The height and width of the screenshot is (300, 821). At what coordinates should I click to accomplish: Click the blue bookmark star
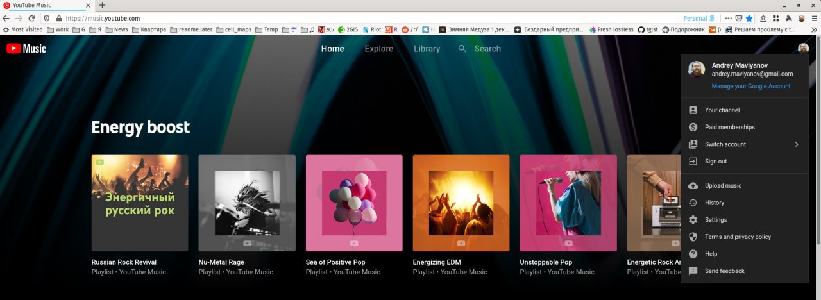click(749, 19)
